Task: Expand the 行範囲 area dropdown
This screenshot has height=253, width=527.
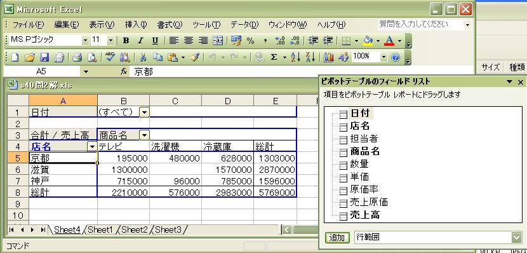Action: click(x=517, y=238)
